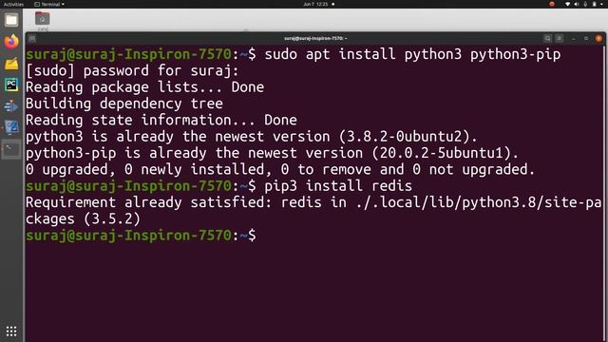Viewport: 608px width, 342px height.
Task: Open the Activities overview
Action: click(x=13, y=4)
